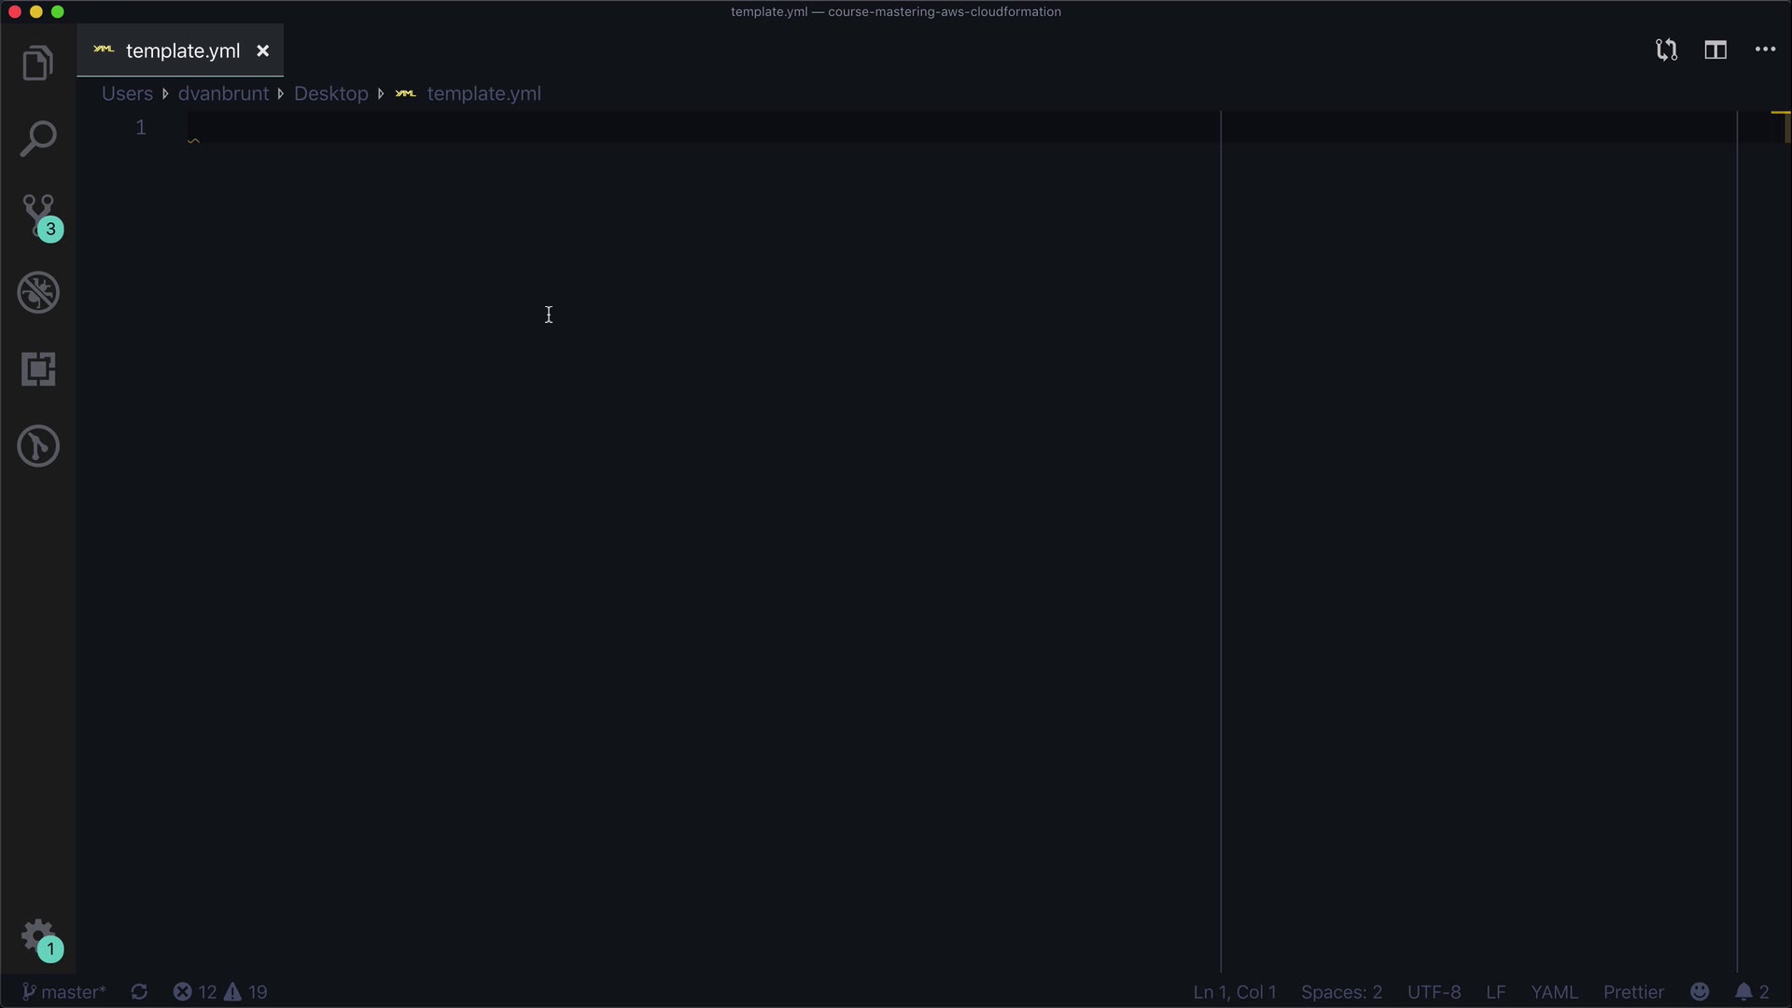Open the More Actions ellipsis menu
The width and height of the screenshot is (1792, 1008).
click(1765, 50)
